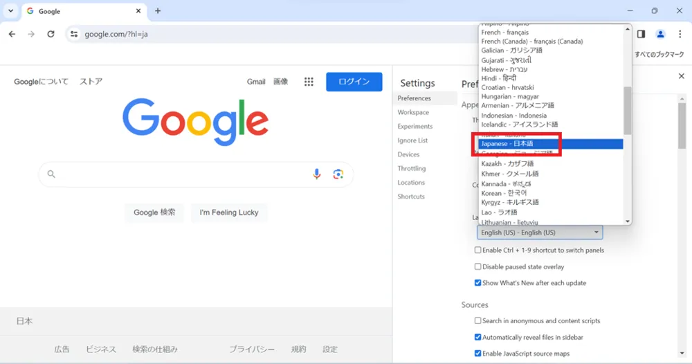692x364 pixels.
Task: Open the Experiments settings tab
Action: click(x=415, y=126)
